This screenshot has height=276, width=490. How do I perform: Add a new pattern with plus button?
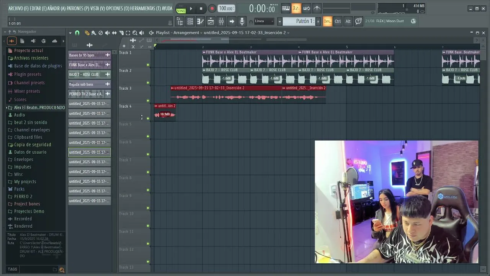tap(318, 21)
